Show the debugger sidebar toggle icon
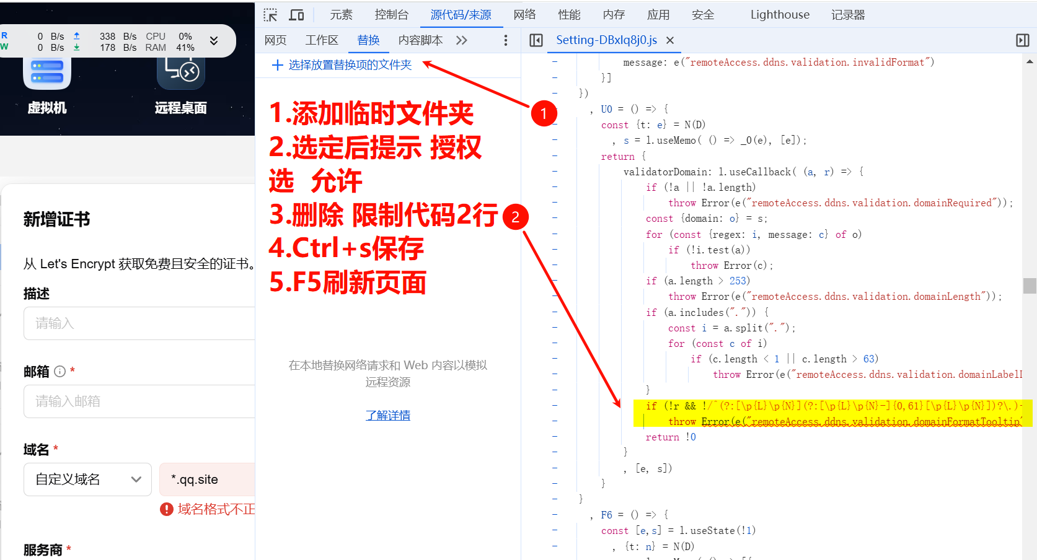This screenshot has width=1037, height=560. pyautogui.click(x=1023, y=40)
